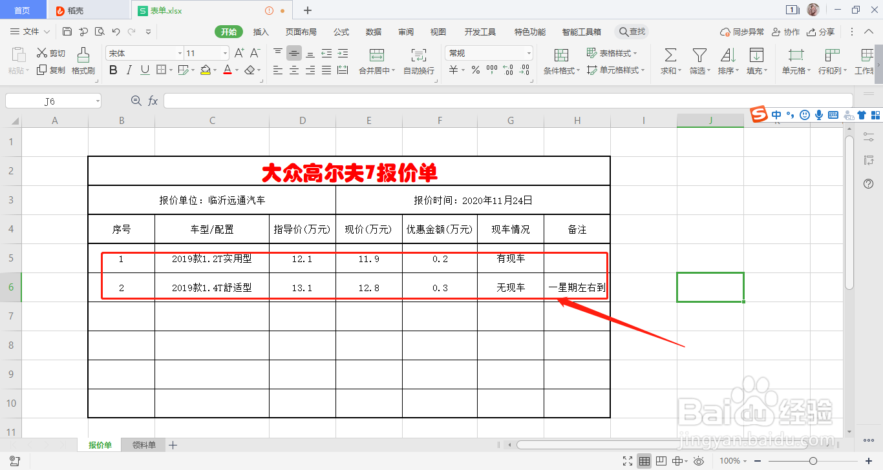
Task: Apply yellow fill color swatch
Action: (206, 70)
